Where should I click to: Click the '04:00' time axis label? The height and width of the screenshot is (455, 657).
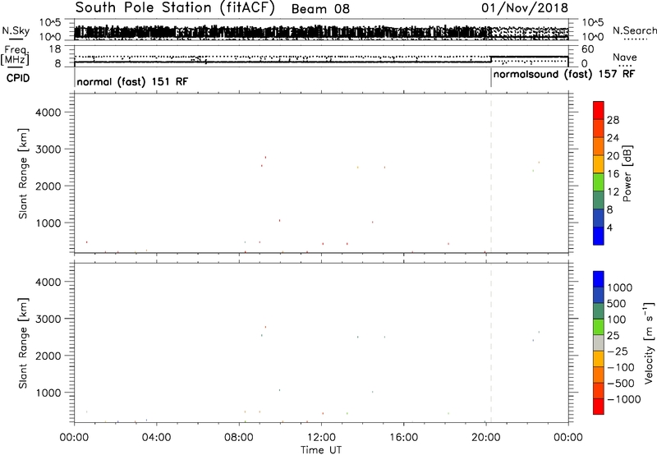coord(157,438)
